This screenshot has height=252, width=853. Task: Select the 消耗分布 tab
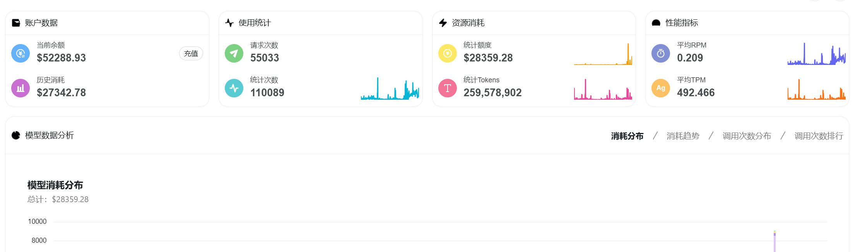(627, 136)
